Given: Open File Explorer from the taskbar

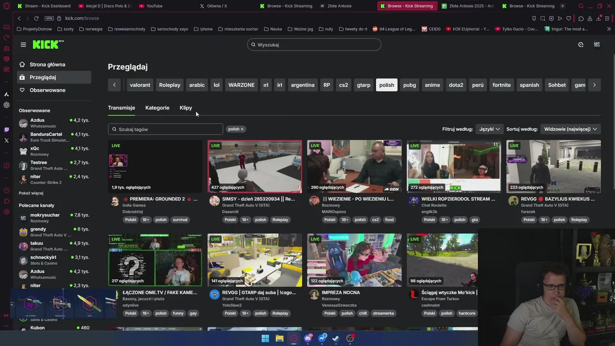Looking at the screenshot, I should point(280,338).
